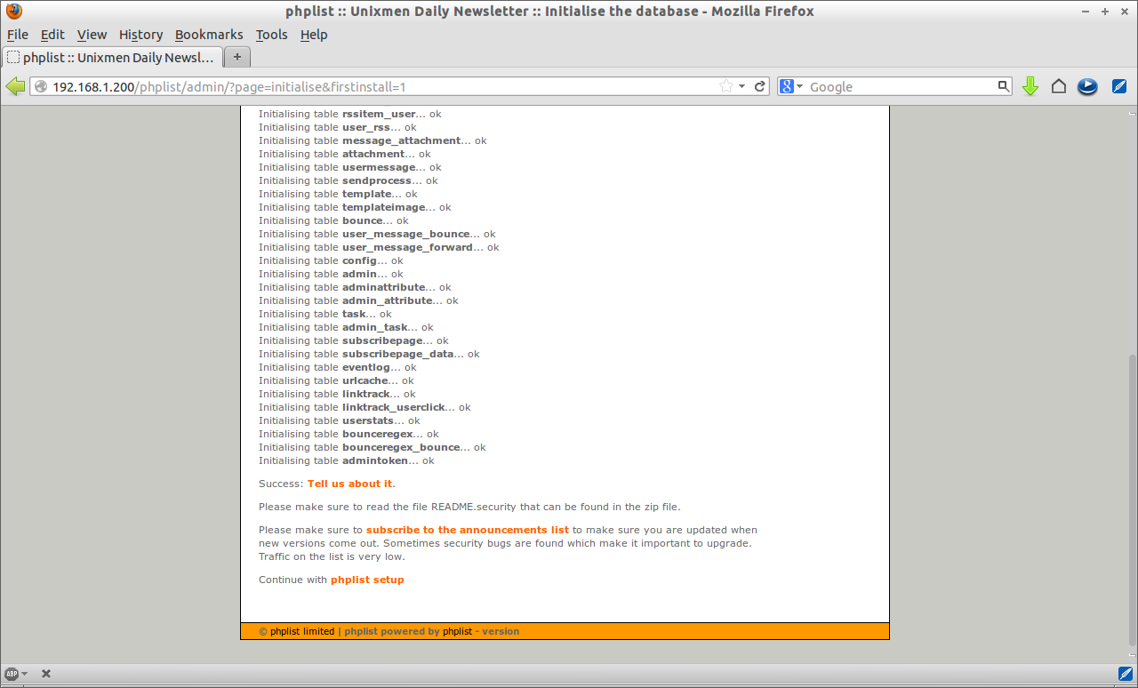Open the Downloads green arrow icon

(x=1030, y=86)
